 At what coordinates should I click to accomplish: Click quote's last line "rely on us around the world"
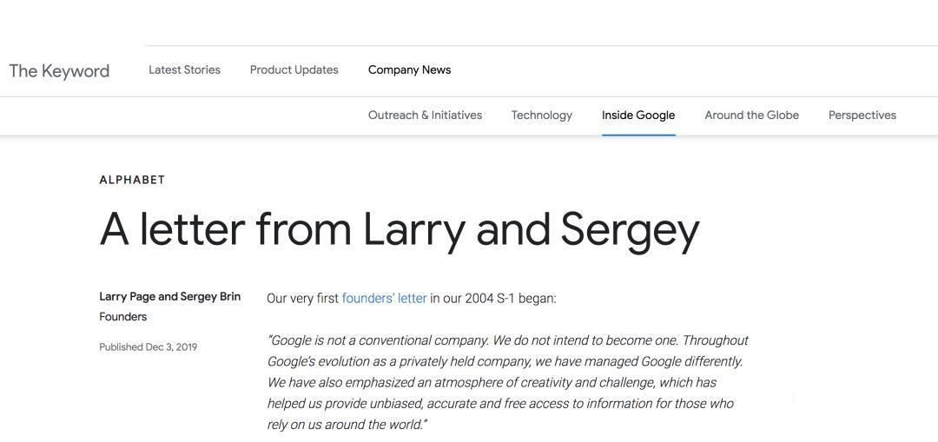click(347, 425)
